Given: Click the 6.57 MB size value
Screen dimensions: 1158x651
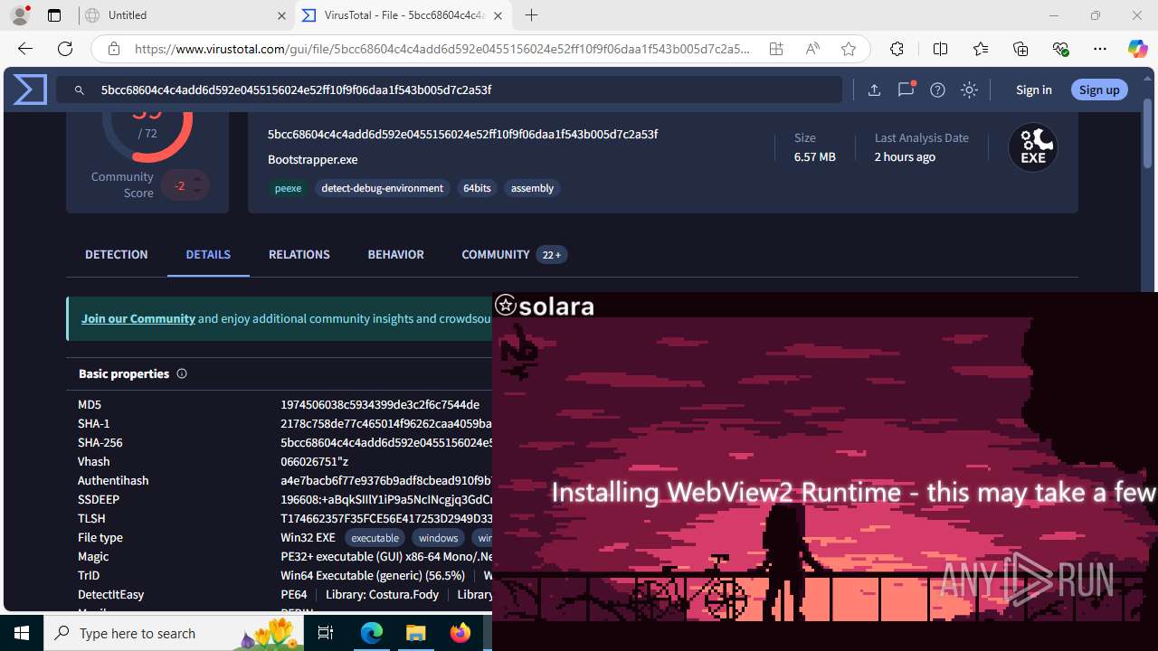Looking at the screenshot, I should 815,156.
